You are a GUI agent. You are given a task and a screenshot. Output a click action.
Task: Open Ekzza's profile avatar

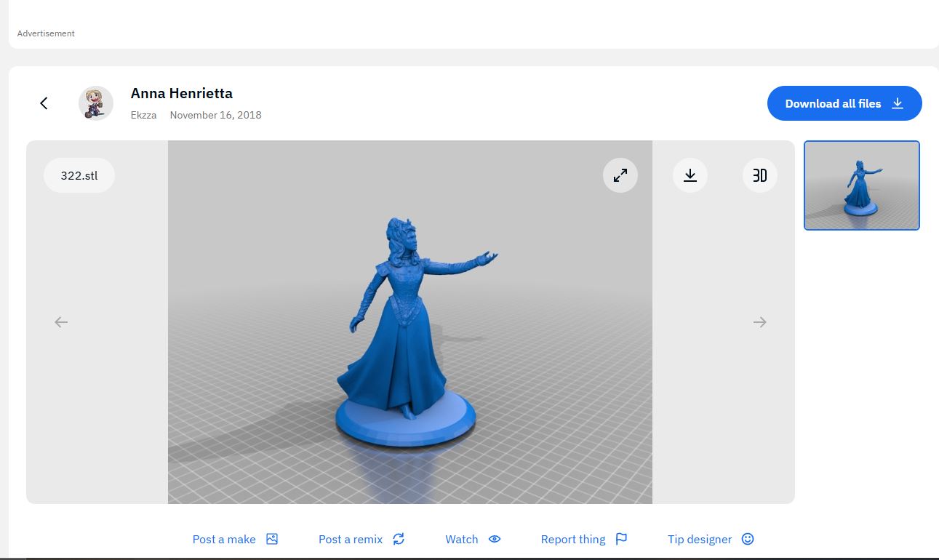tap(96, 103)
